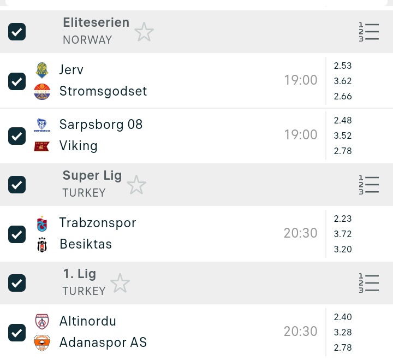Image resolution: width=393 pixels, height=360 pixels.
Task: Click the Jerv club badge
Action: coord(42,70)
